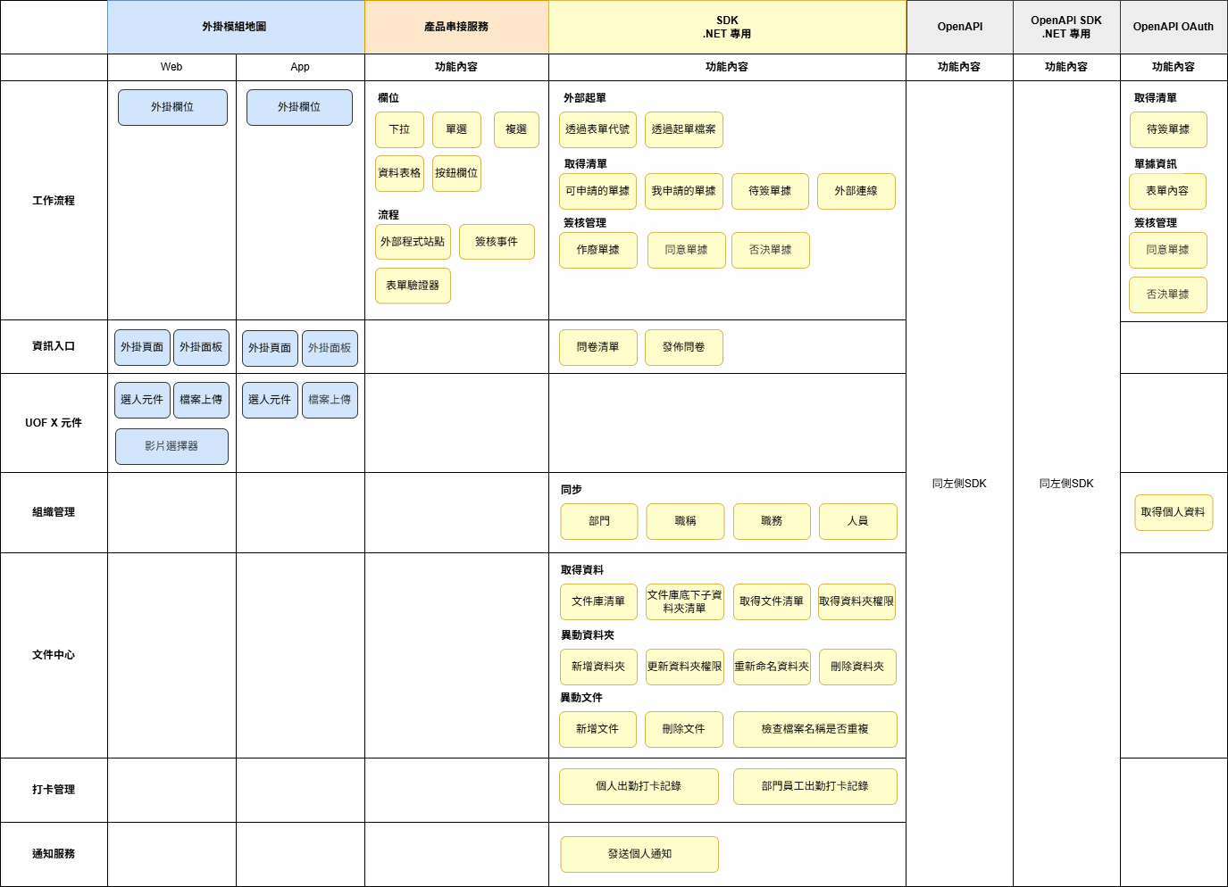Click the 外部程式站點 box under 流程
1228x887 pixels.
click(413, 242)
